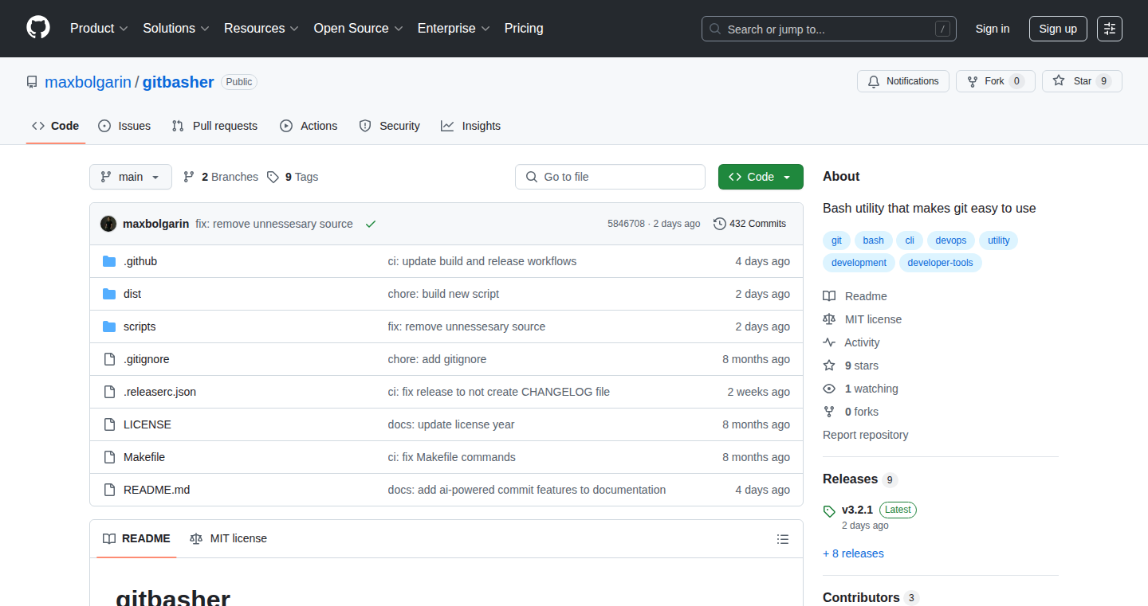Viewport: 1148px width, 606px height.
Task: Open the .gitignore file
Action: [x=147, y=359]
